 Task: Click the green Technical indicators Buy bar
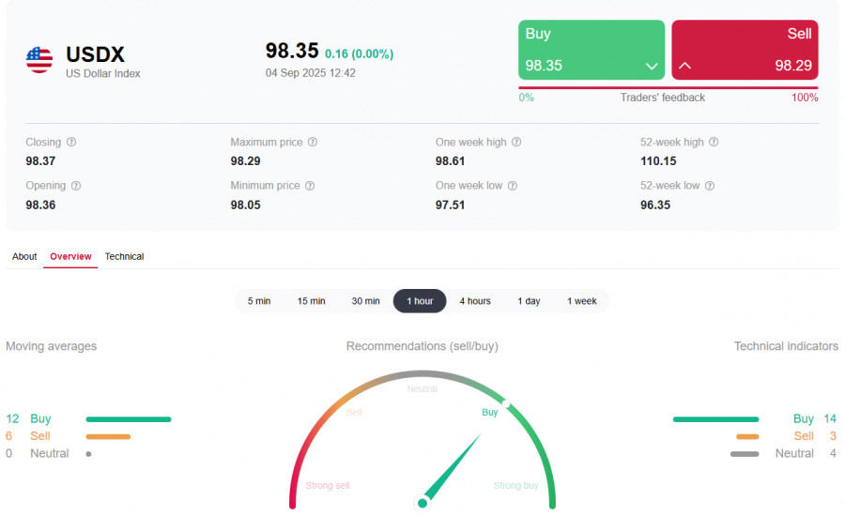(x=715, y=419)
